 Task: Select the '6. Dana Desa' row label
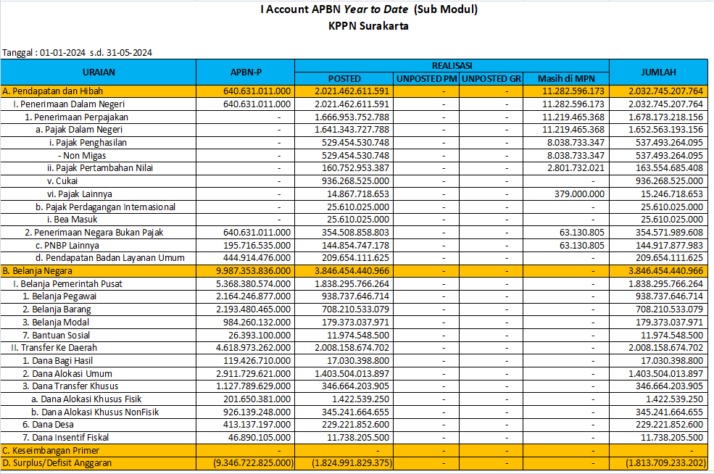[48, 425]
